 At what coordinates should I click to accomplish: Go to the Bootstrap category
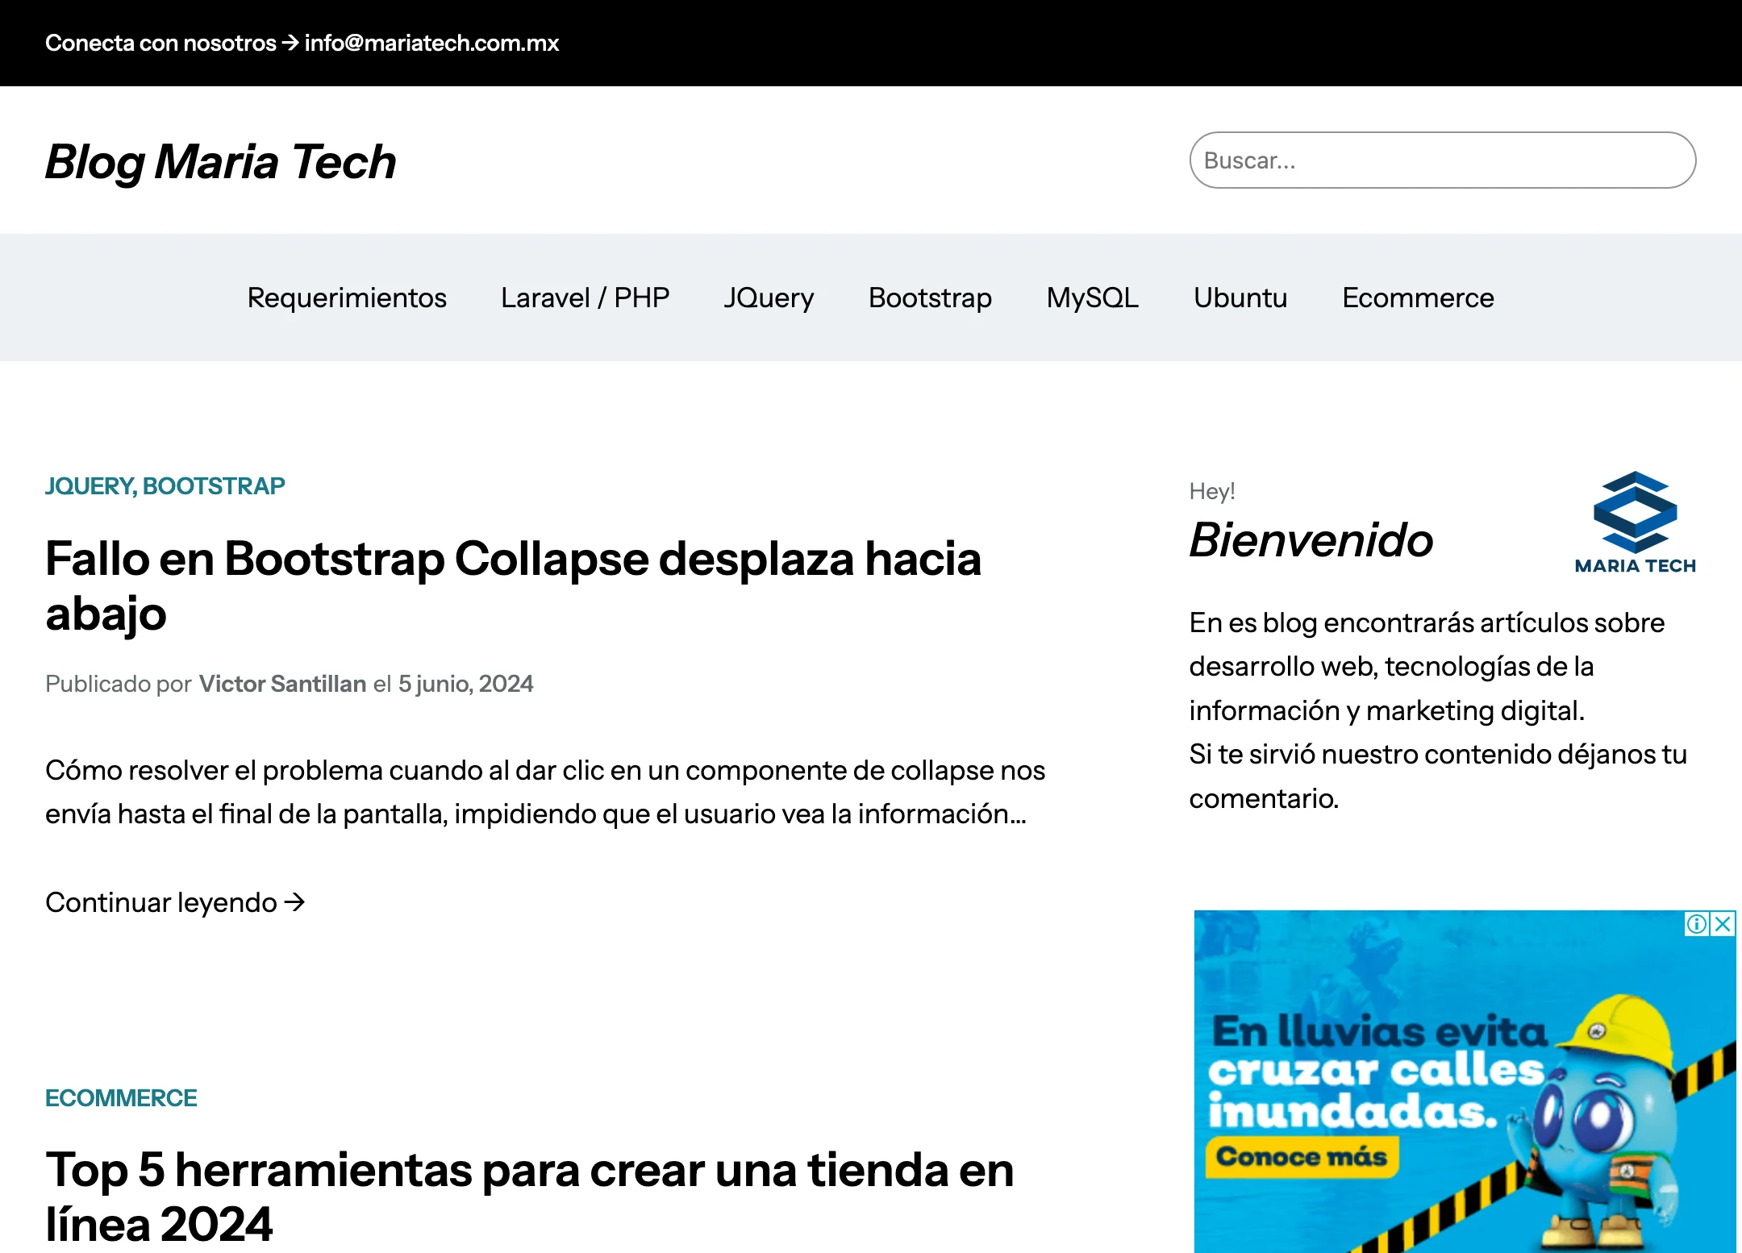(x=930, y=298)
